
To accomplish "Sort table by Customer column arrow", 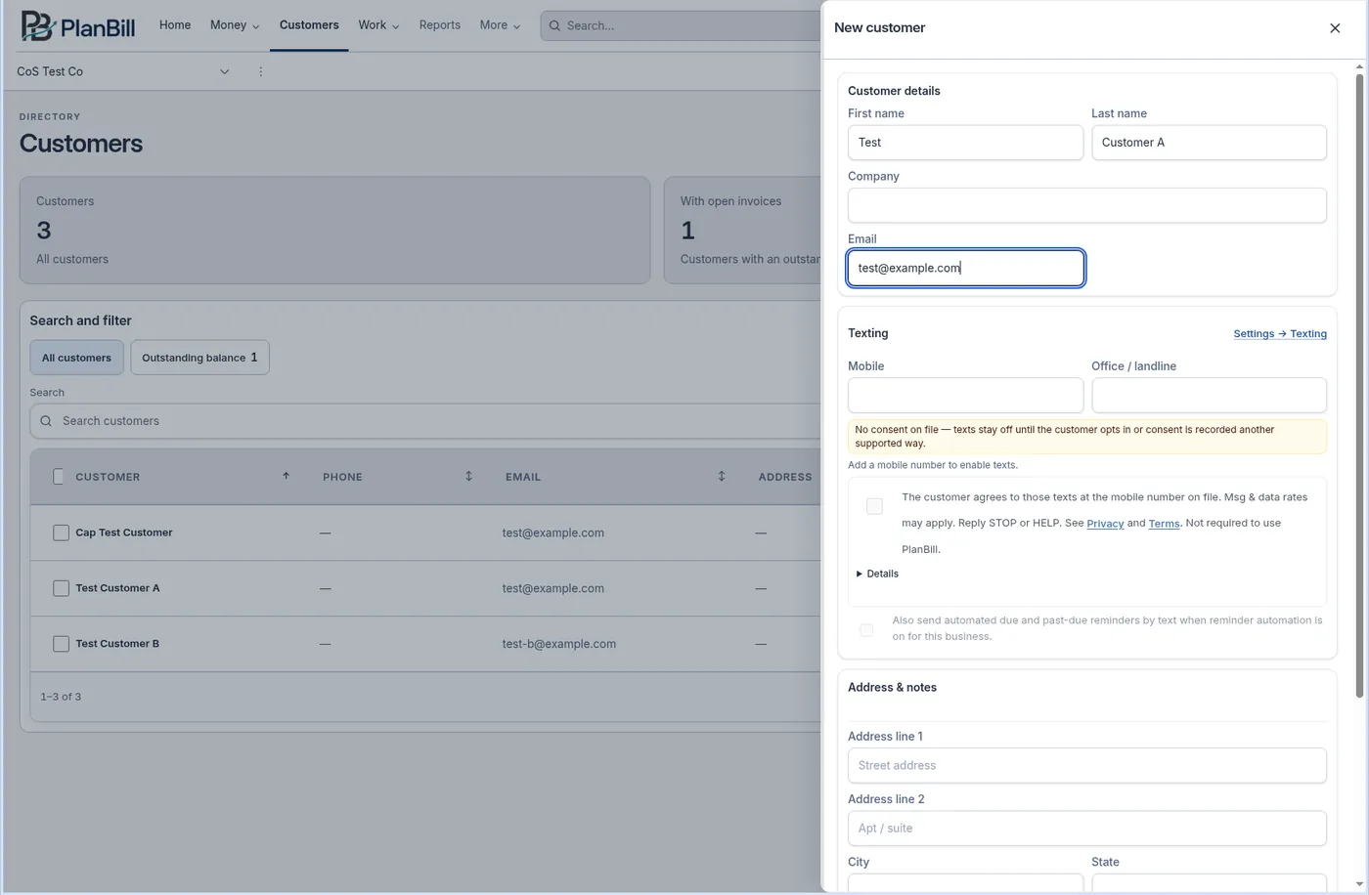I will point(286,476).
